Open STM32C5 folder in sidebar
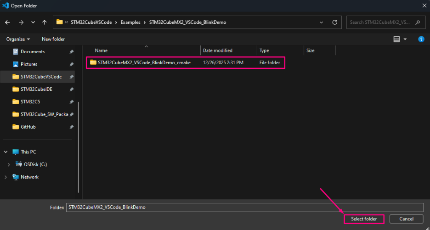430x230 pixels. coord(30,102)
